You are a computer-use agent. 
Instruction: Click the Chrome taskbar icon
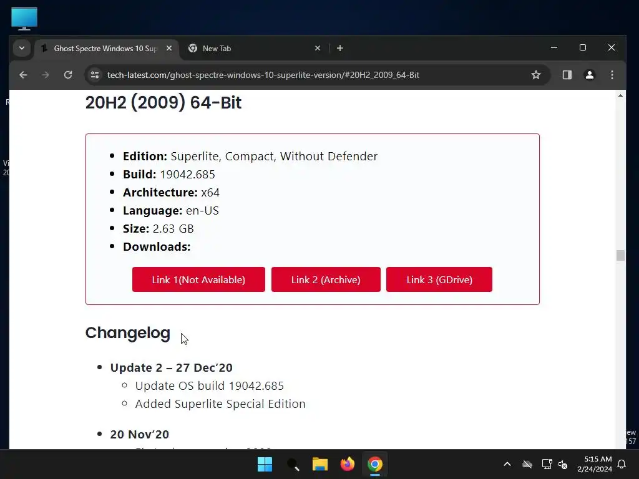tap(374, 464)
